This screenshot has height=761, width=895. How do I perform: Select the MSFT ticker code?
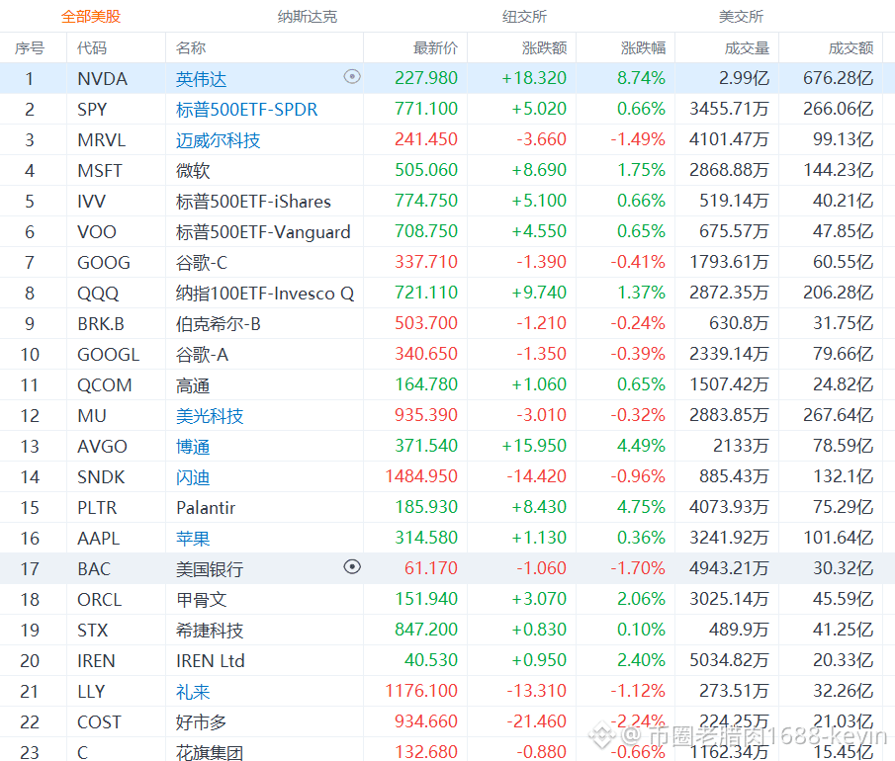[x=100, y=171]
